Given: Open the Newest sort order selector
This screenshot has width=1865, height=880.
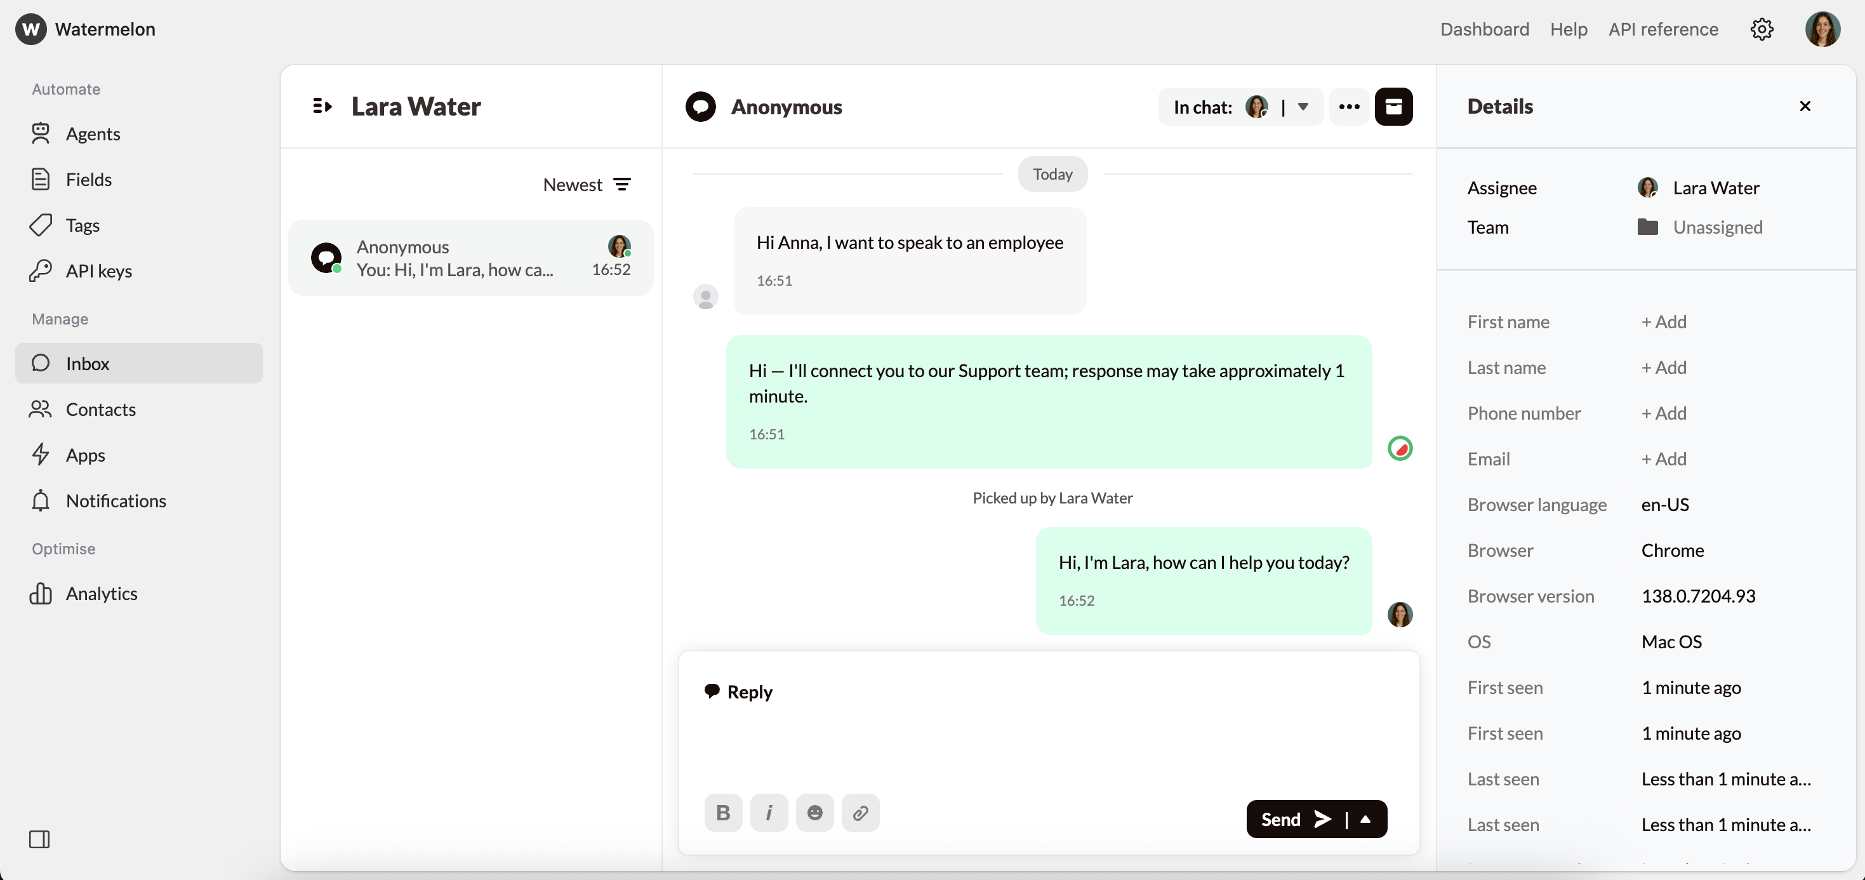Looking at the screenshot, I should 572,184.
